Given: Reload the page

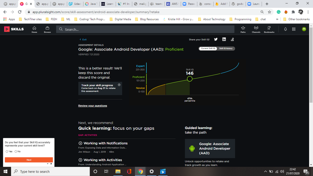Looking at the screenshot, I should [20, 12].
